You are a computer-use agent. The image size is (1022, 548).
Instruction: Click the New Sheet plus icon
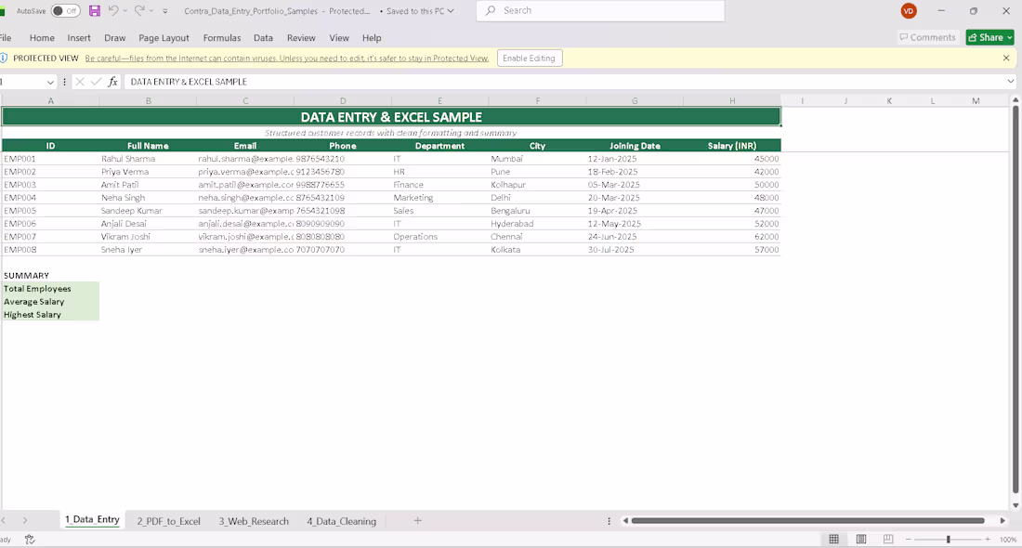pyautogui.click(x=418, y=521)
